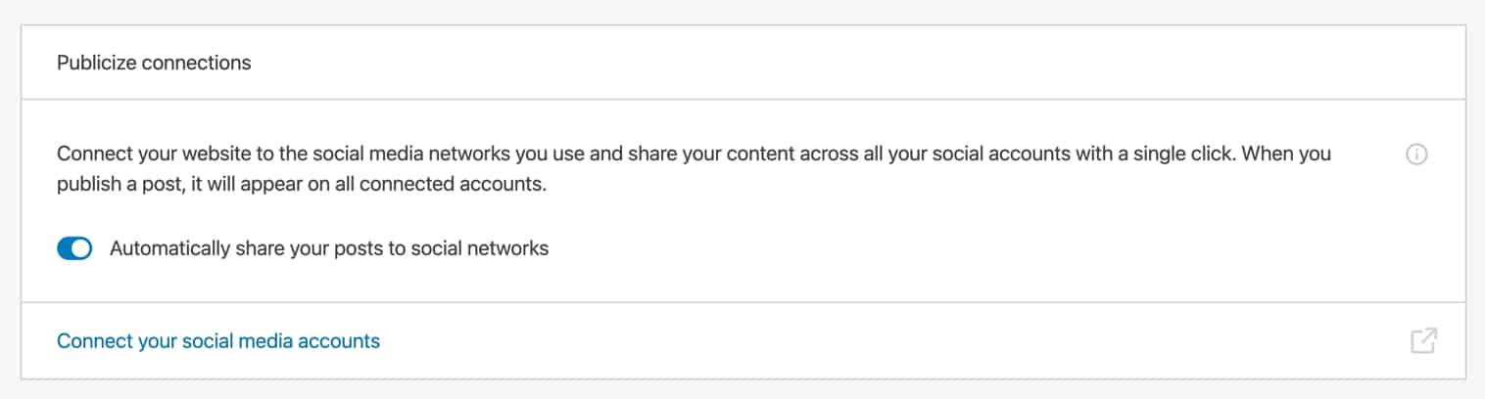Viewport: 1485px width, 399px height.
Task: Click the description line starting 'Connect your website'
Action: [x=686, y=155]
